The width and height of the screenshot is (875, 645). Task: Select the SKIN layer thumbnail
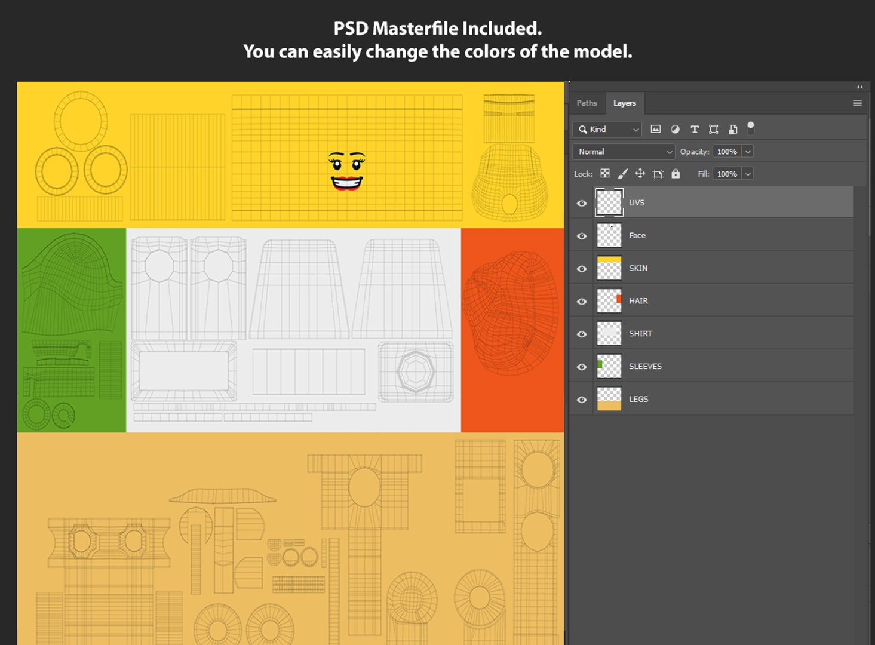(x=609, y=268)
